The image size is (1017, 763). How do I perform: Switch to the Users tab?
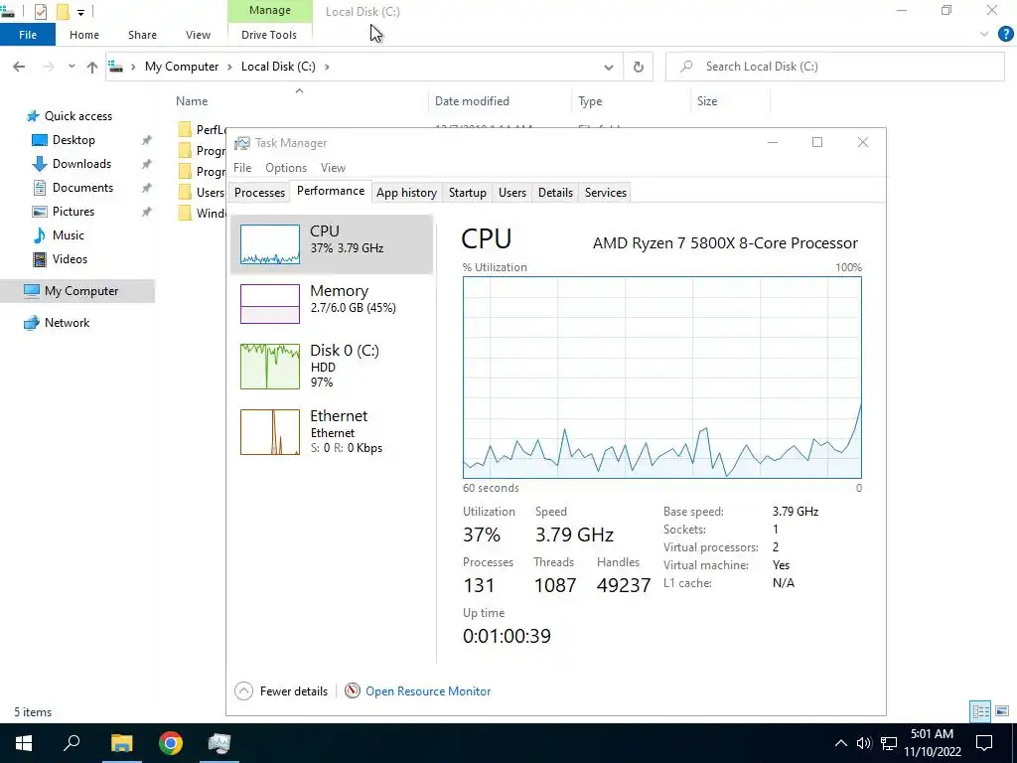click(x=512, y=193)
